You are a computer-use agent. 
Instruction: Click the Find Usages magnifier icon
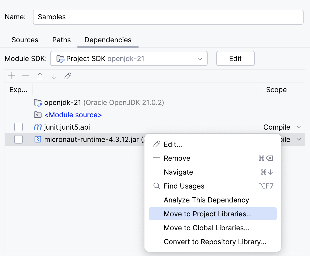tap(156, 186)
